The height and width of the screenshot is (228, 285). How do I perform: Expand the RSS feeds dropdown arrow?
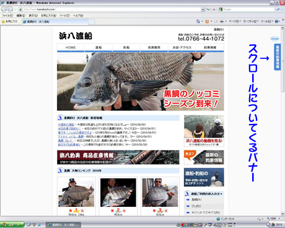click(211, 21)
